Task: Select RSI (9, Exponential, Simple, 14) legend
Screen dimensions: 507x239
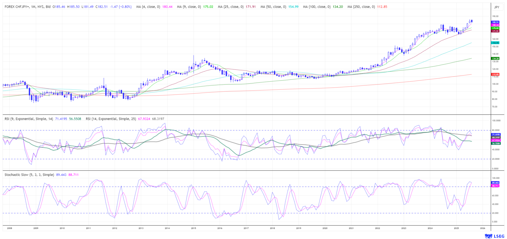Action: click(x=29, y=119)
